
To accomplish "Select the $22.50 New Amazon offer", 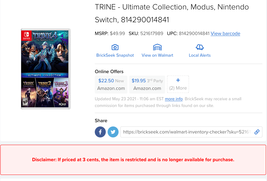I will click(111, 84).
